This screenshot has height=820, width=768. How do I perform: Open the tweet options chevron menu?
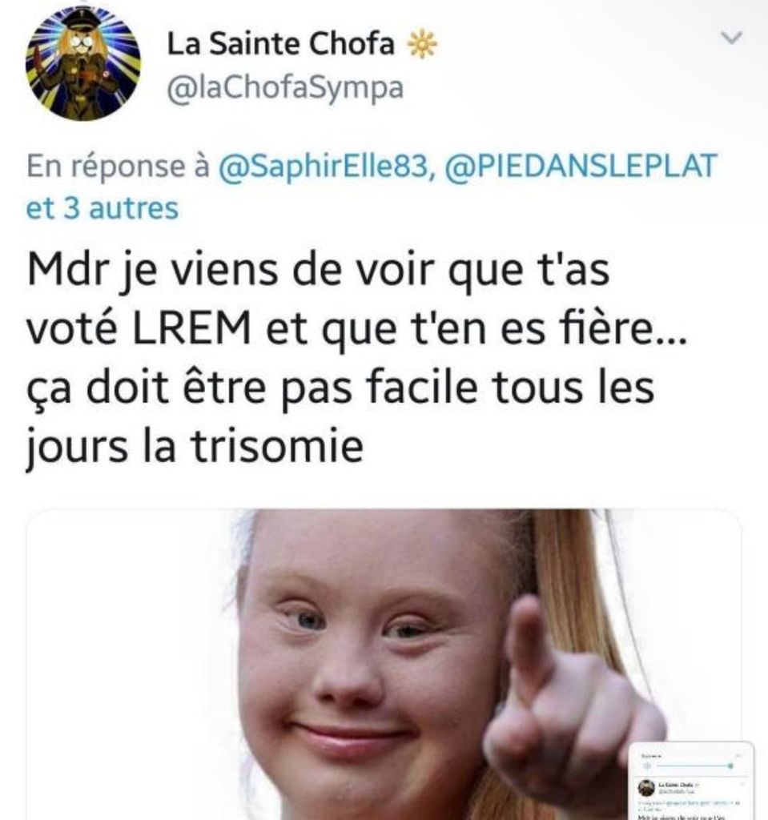point(731,38)
